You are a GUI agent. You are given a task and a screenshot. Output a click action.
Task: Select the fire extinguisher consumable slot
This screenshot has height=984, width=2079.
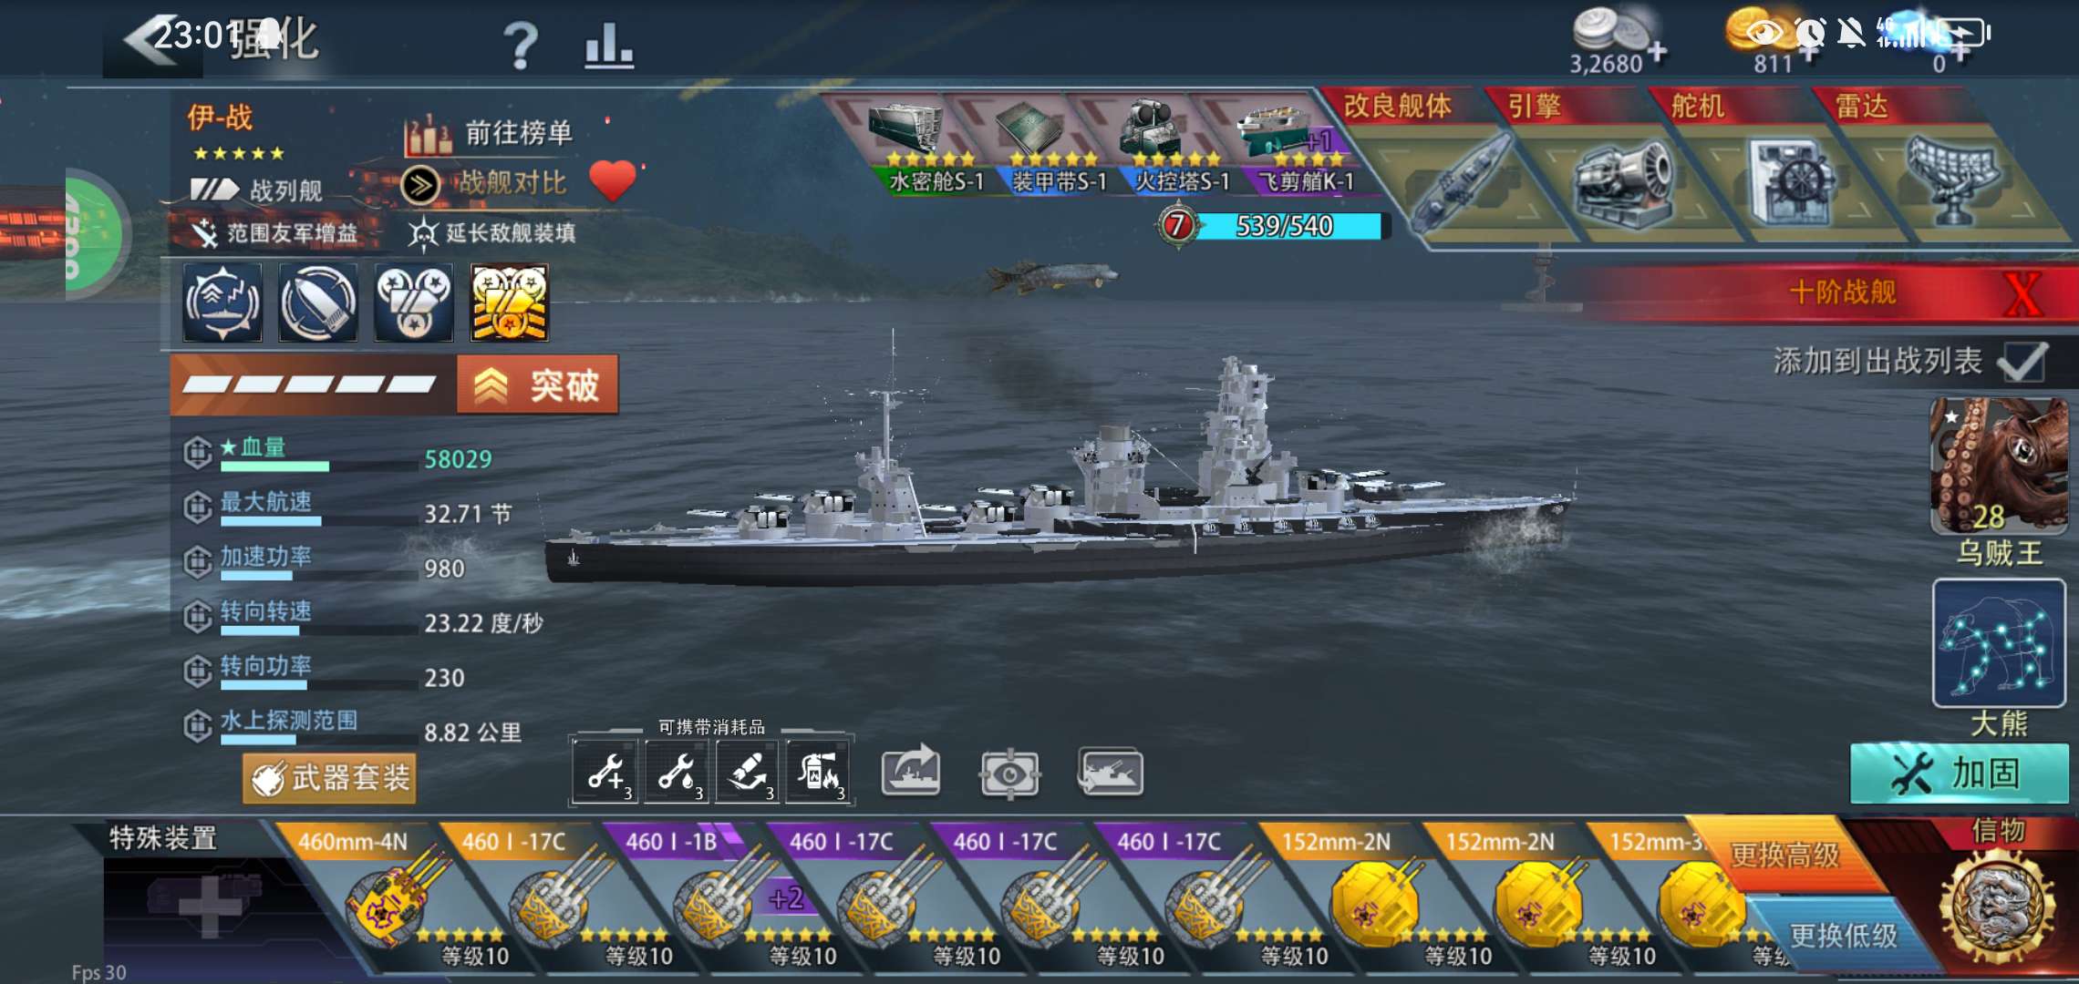pos(818,773)
